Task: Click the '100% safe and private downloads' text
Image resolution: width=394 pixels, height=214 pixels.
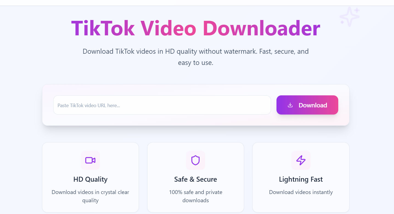Action: tap(195, 196)
